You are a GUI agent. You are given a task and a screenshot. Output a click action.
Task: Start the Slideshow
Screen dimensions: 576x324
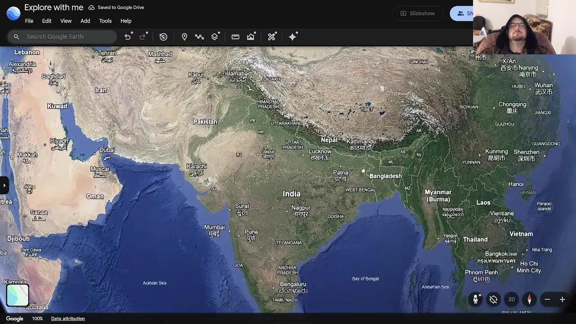pos(418,13)
